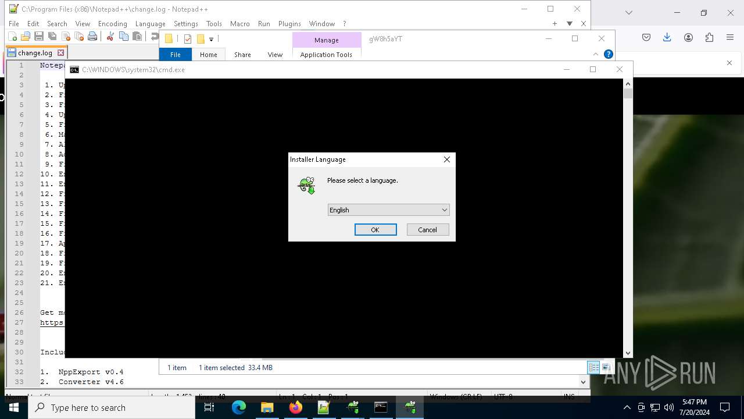Screen dimensions: 744x419
Task: Click the Save All icon in Notepad++ toolbar
Action: 52,37
